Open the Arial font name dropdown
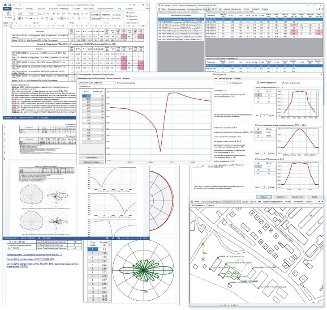The width and height of the screenshot is (327, 310). (29, 14)
